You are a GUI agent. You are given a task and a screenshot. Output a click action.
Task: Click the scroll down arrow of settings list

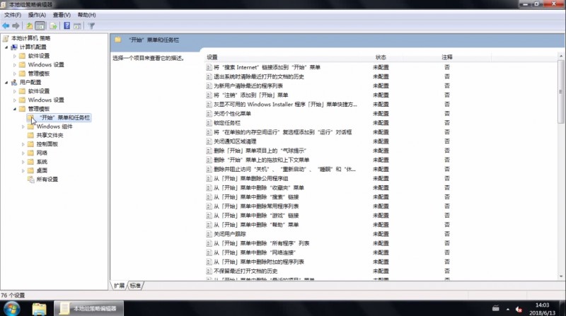560,276
